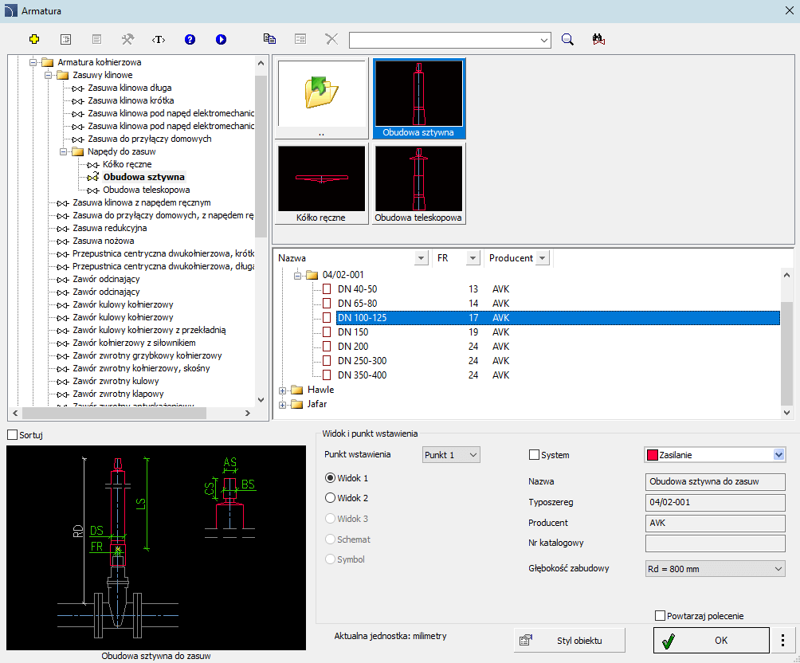Tick the System checkbox

534,455
